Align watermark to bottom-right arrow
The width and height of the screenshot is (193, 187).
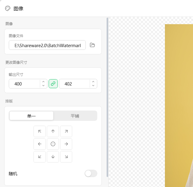coord(66,157)
